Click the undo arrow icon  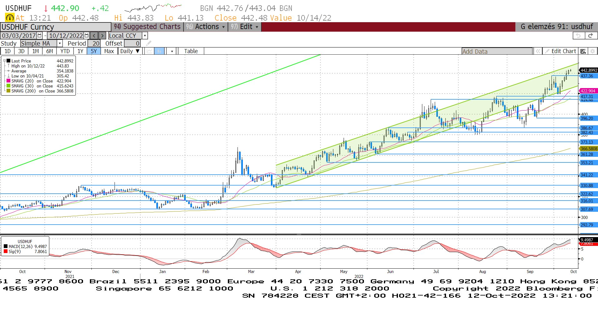point(578,36)
